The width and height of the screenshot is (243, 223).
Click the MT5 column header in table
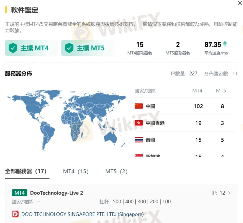(221, 91)
